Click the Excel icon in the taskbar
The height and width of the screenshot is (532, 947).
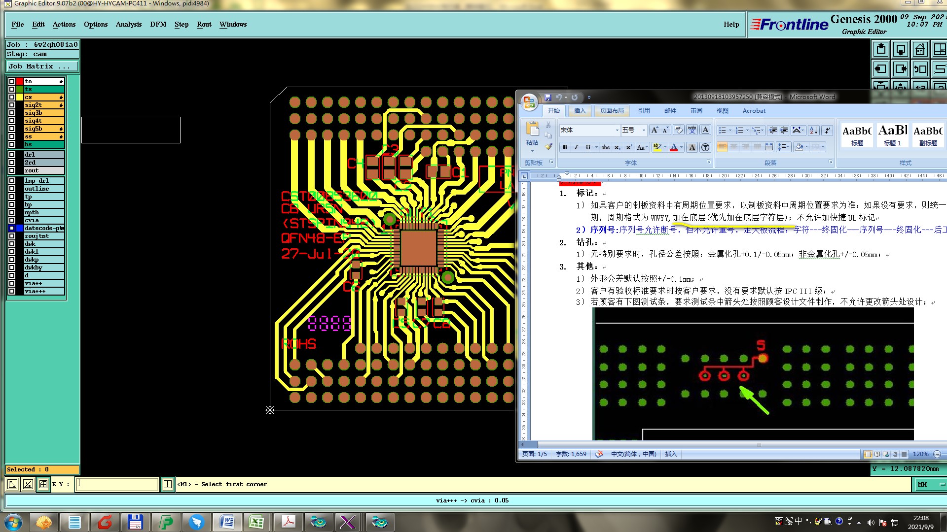click(256, 522)
